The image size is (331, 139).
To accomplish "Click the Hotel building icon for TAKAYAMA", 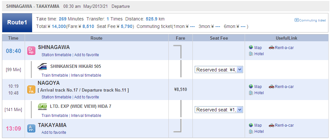I will [251, 132].
